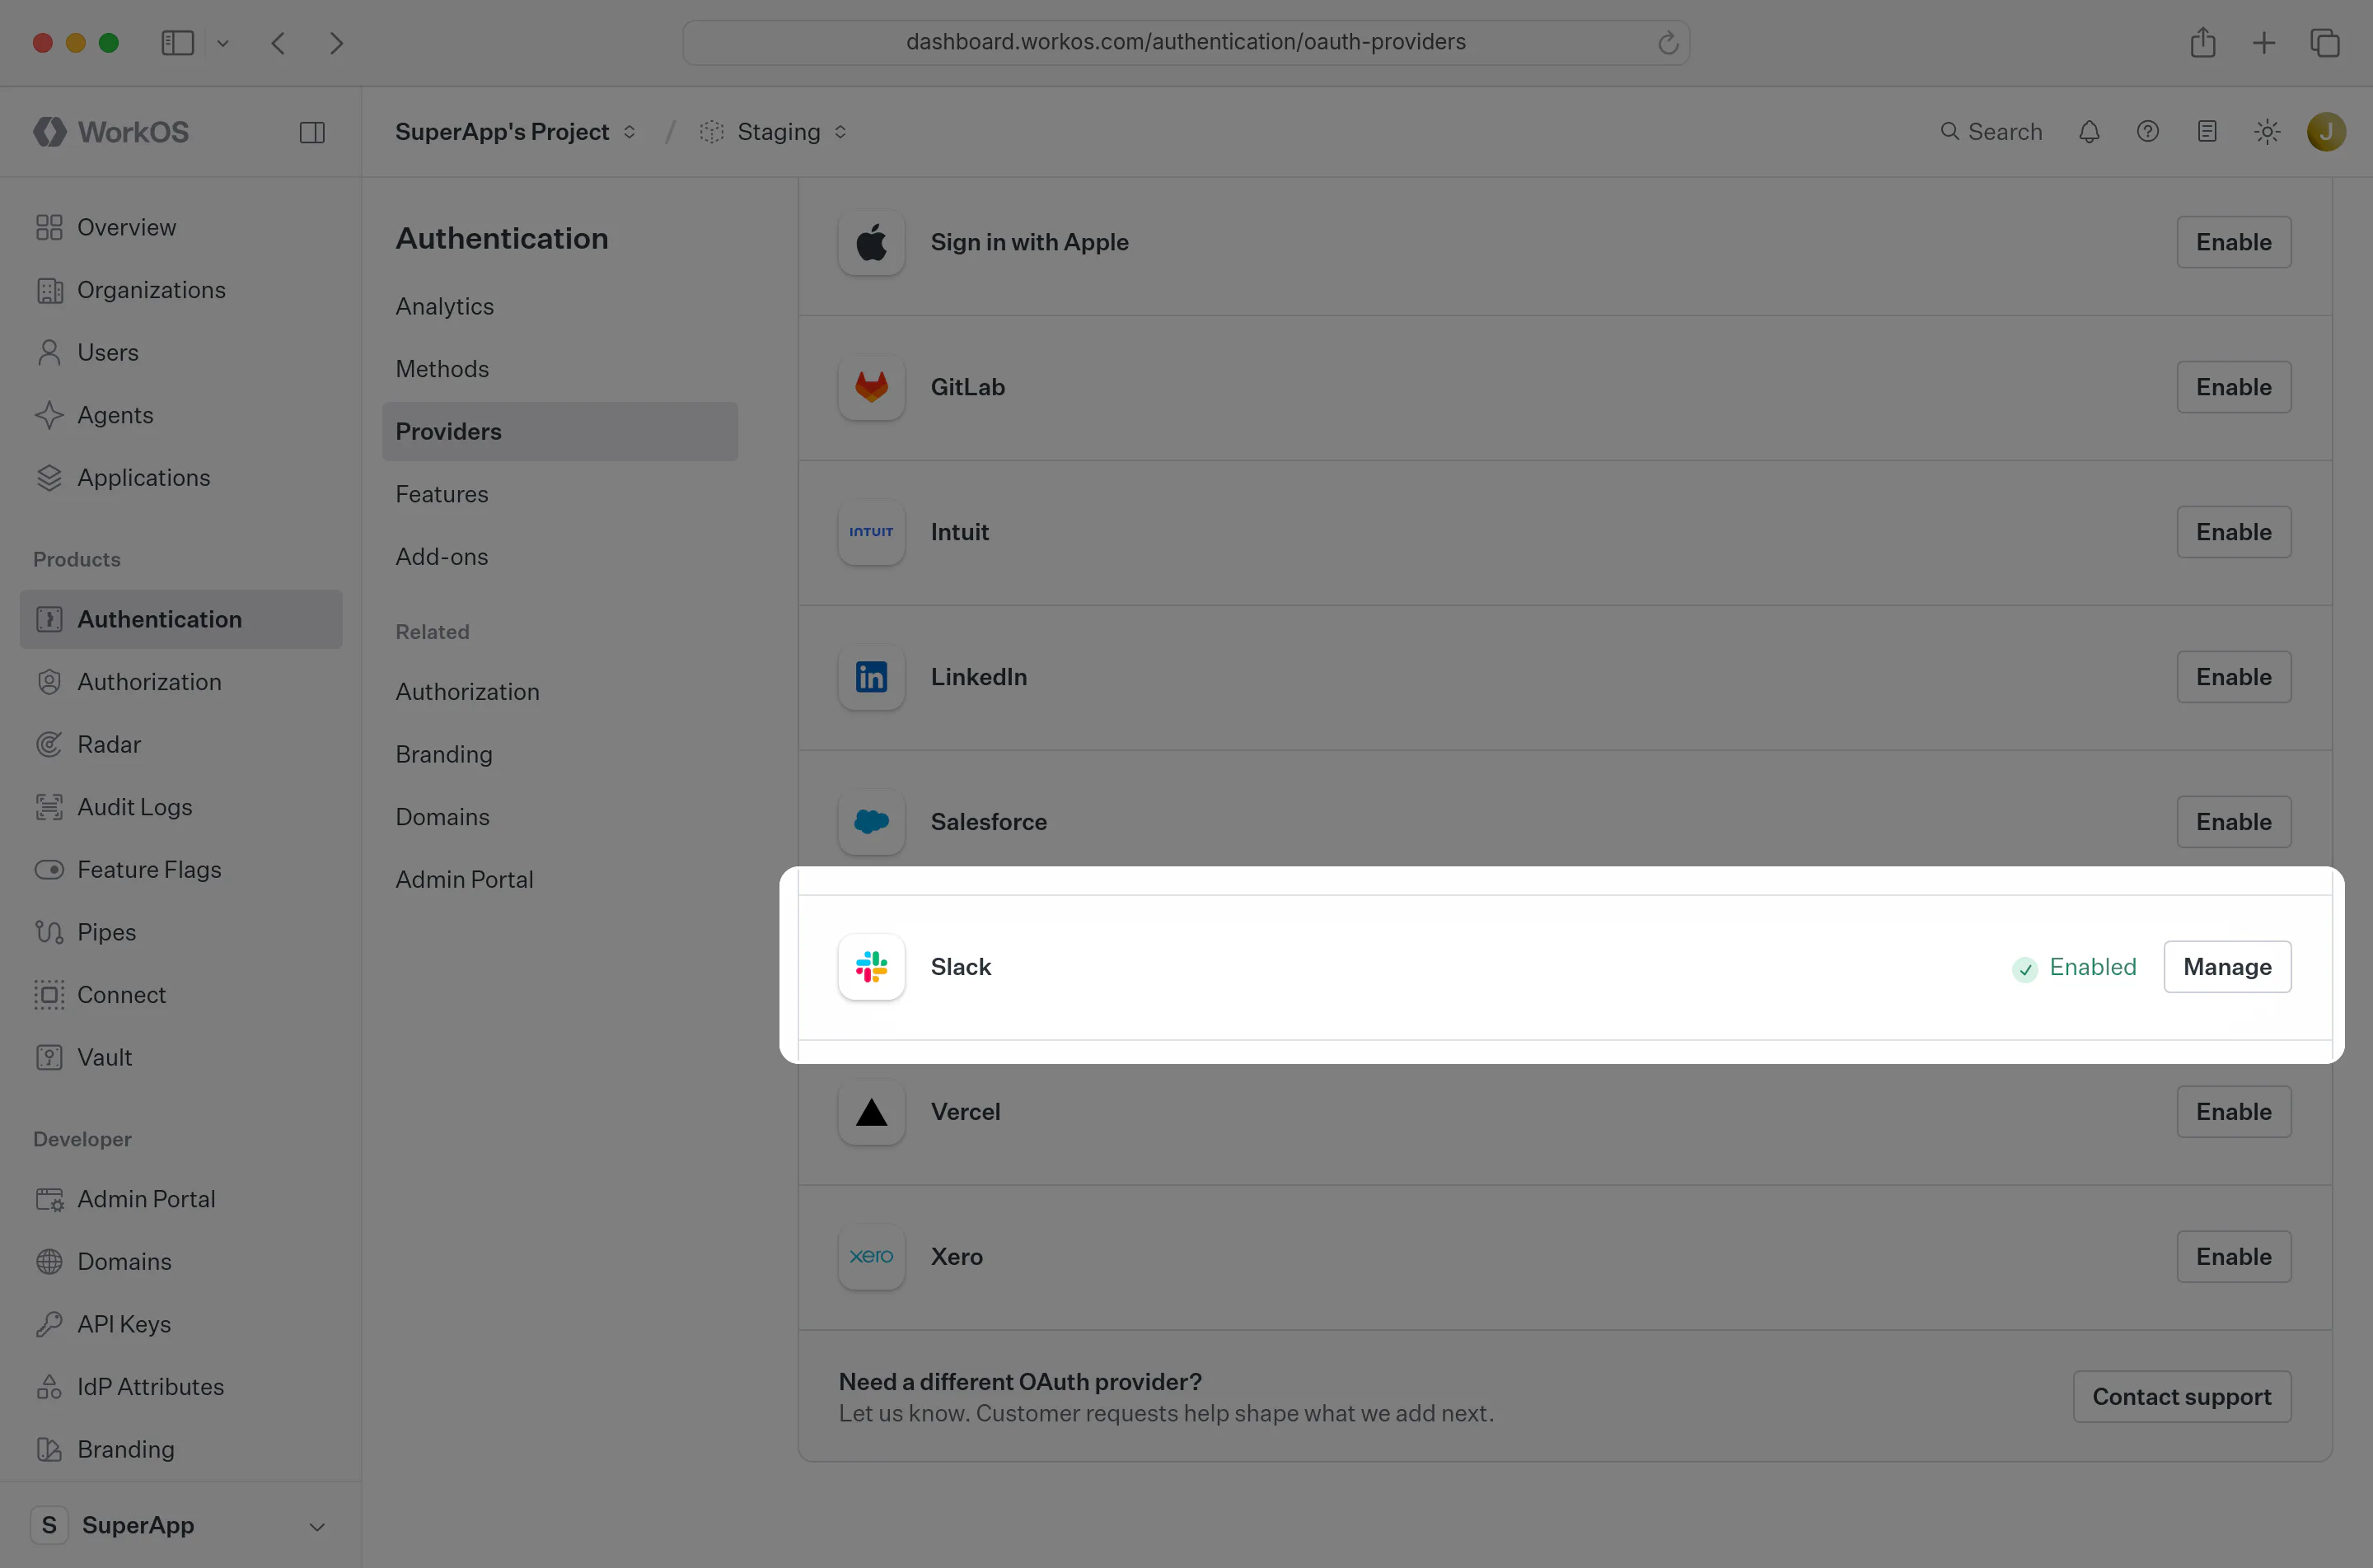Open Admin Portal under Developer
Viewport: 2373px width, 1568px height.
coord(180,1199)
